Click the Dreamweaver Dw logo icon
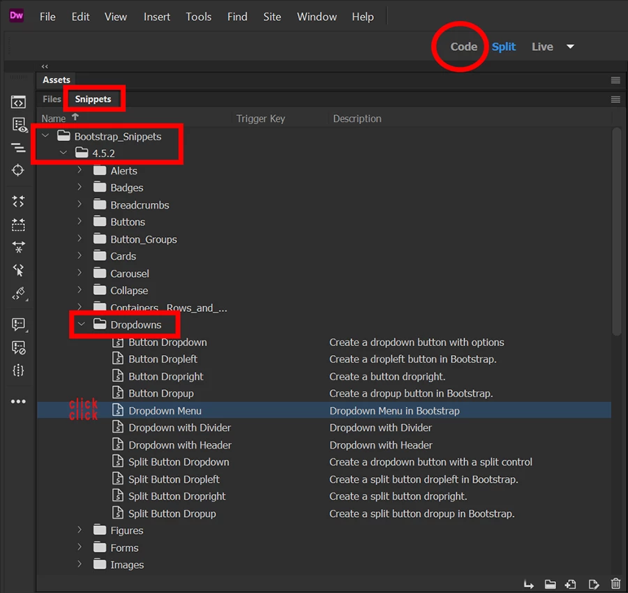 [x=17, y=15]
